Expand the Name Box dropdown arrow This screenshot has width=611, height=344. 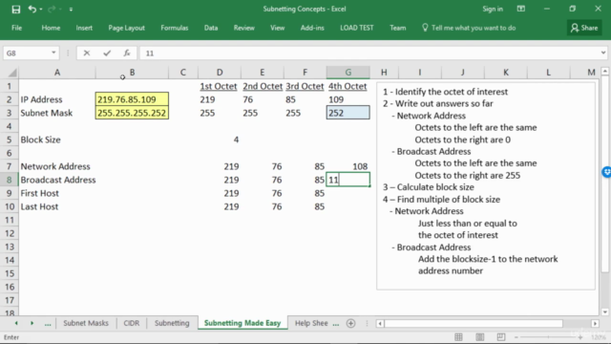coord(53,53)
